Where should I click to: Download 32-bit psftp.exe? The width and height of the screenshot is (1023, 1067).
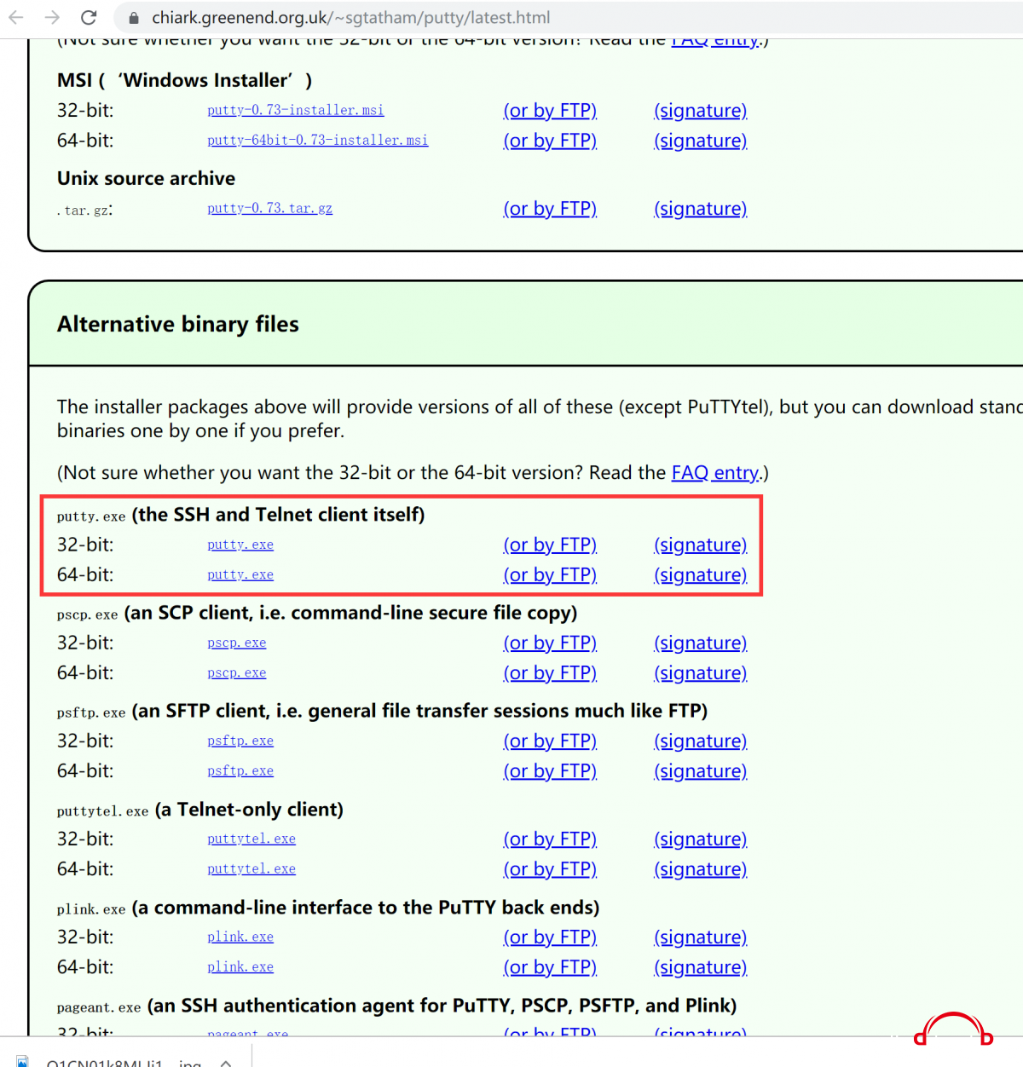pos(240,741)
